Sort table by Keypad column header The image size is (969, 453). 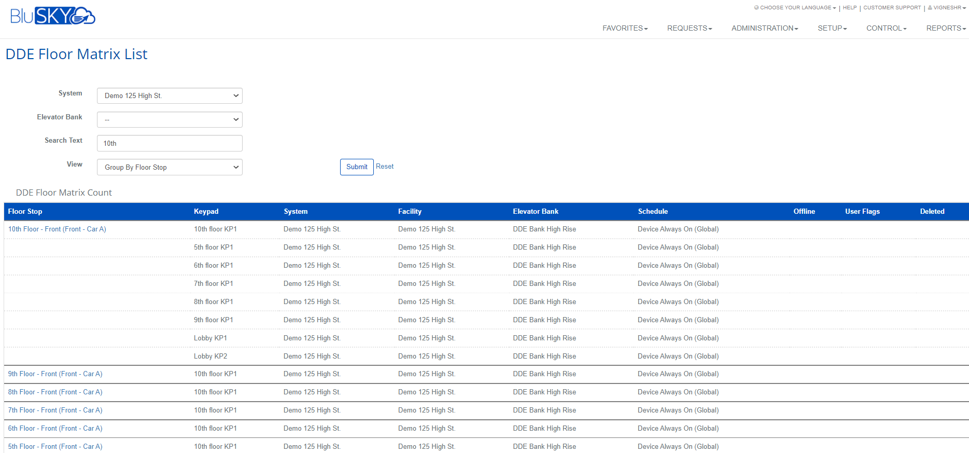click(x=206, y=212)
